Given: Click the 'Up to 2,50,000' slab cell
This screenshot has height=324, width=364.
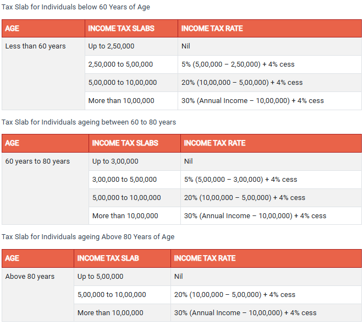Looking at the screenshot, I should [111, 46].
